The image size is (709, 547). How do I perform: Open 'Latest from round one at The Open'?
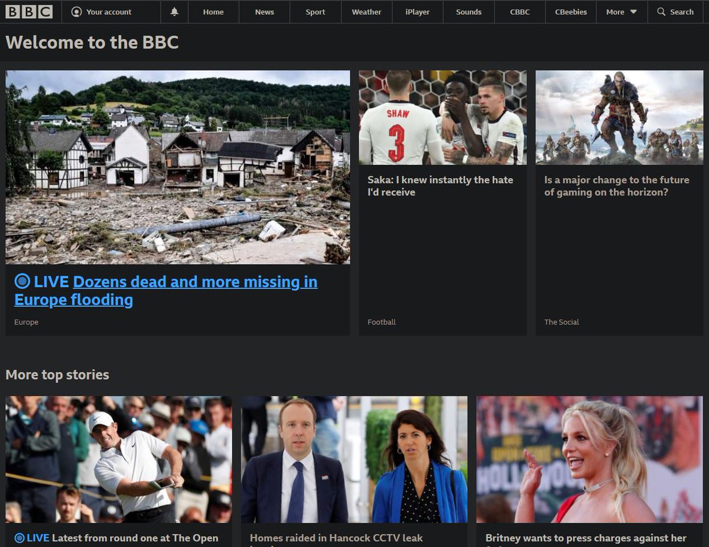135,538
